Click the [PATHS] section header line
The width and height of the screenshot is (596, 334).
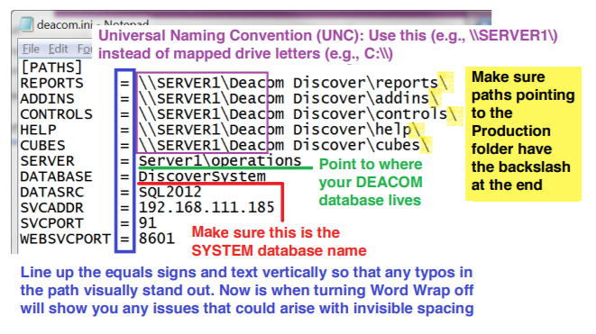[51, 68]
